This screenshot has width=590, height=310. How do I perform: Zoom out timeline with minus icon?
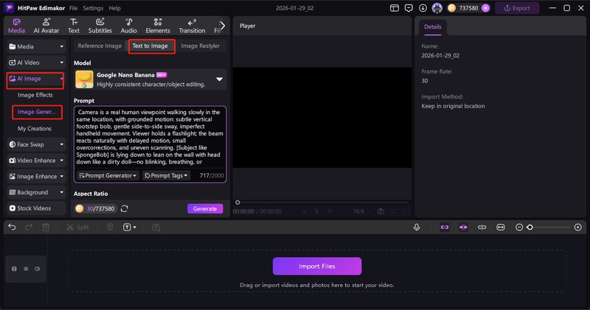519,228
